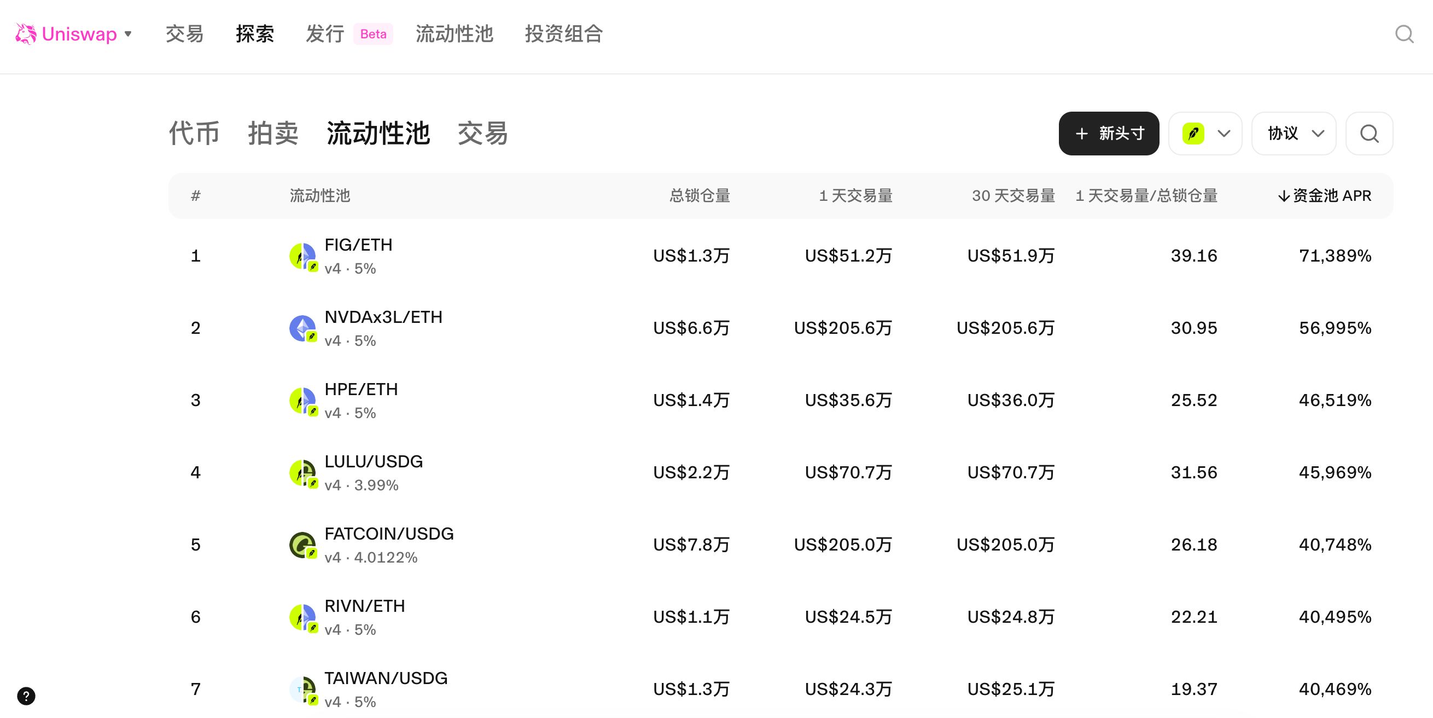Switch to the 拍卖 tab

273,134
